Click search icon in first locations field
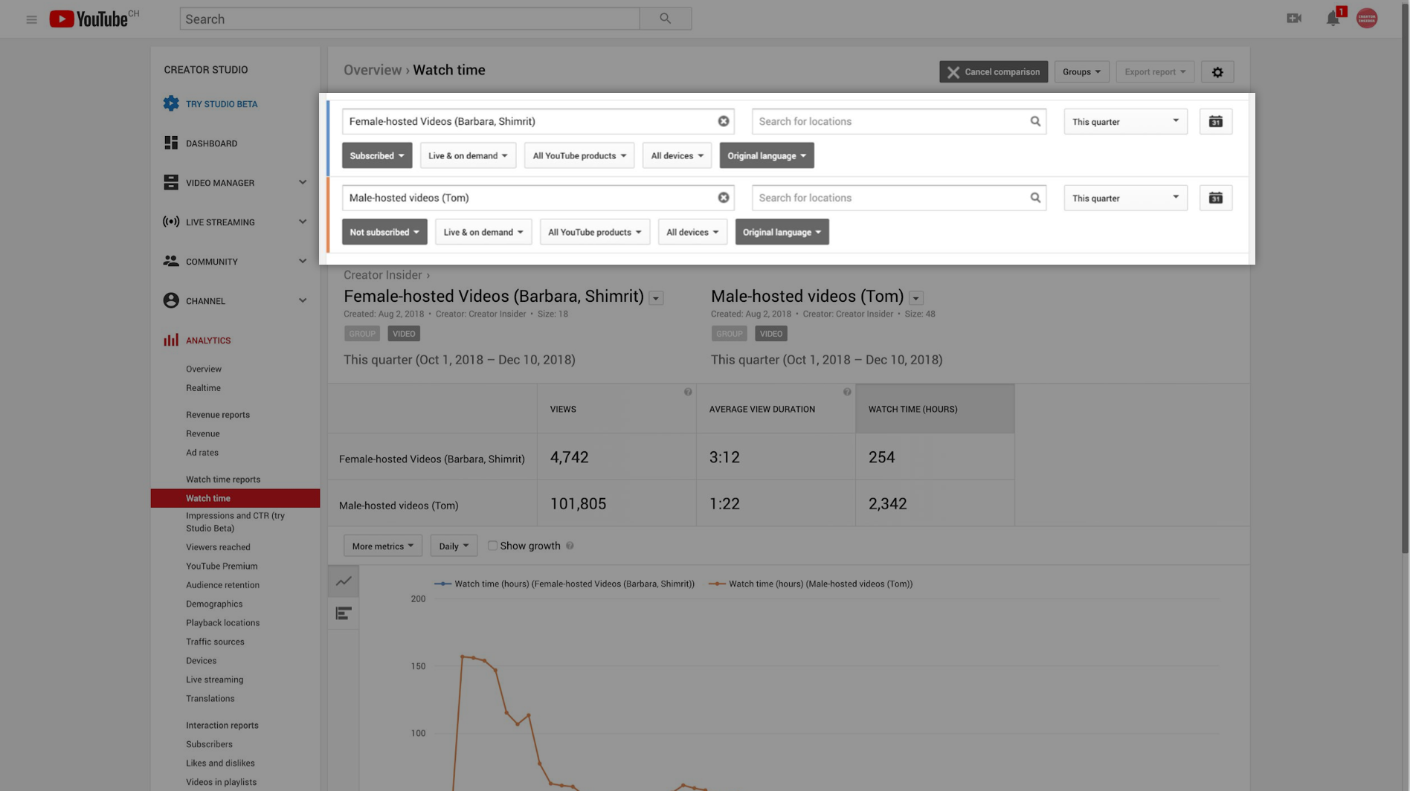Viewport: 1410px width, 791px height. pyautogui.click(x=1034, y=121)
